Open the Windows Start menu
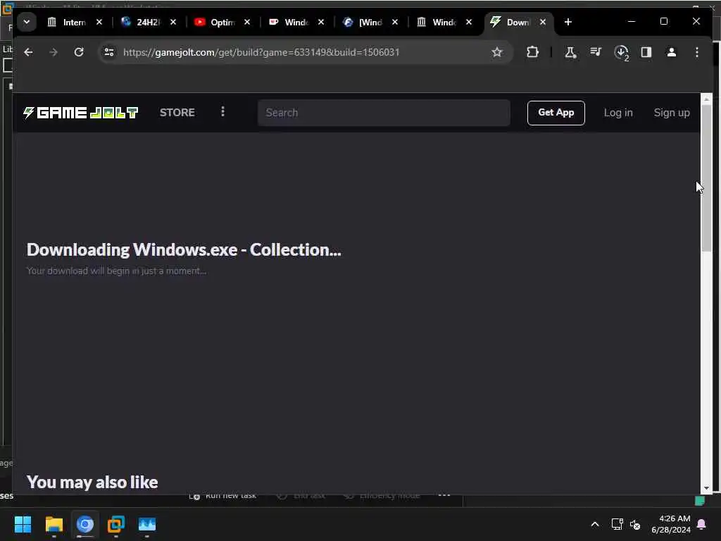 pos(23,524)
